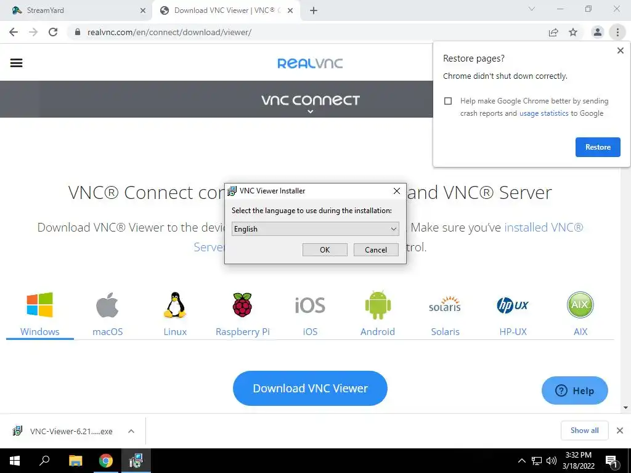
Task: Select the iOS platform icon
Action: (310, 305)
